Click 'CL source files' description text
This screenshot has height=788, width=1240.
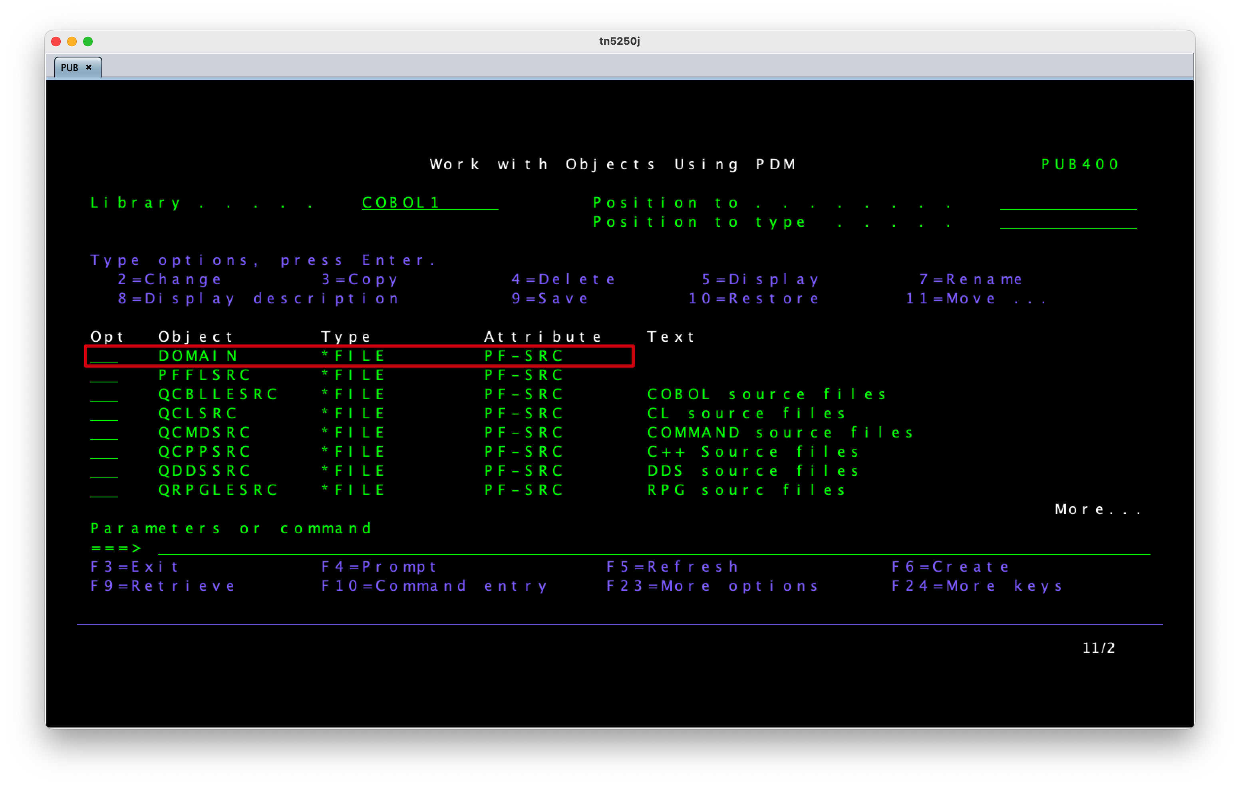746,413
